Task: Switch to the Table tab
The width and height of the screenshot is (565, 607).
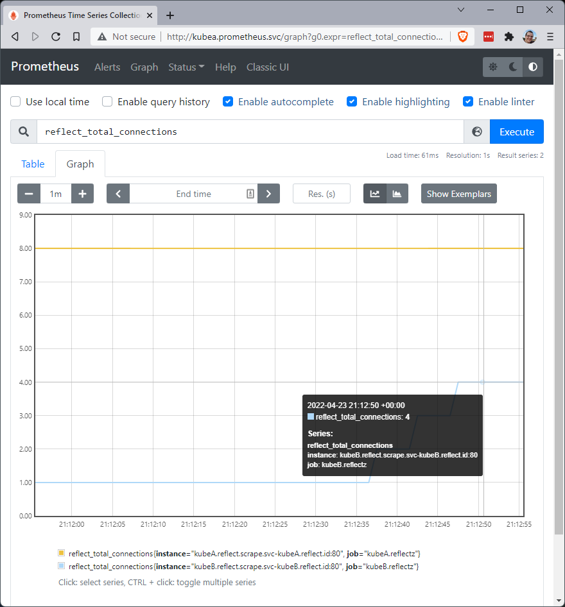Action: click(x=33, y=164)
